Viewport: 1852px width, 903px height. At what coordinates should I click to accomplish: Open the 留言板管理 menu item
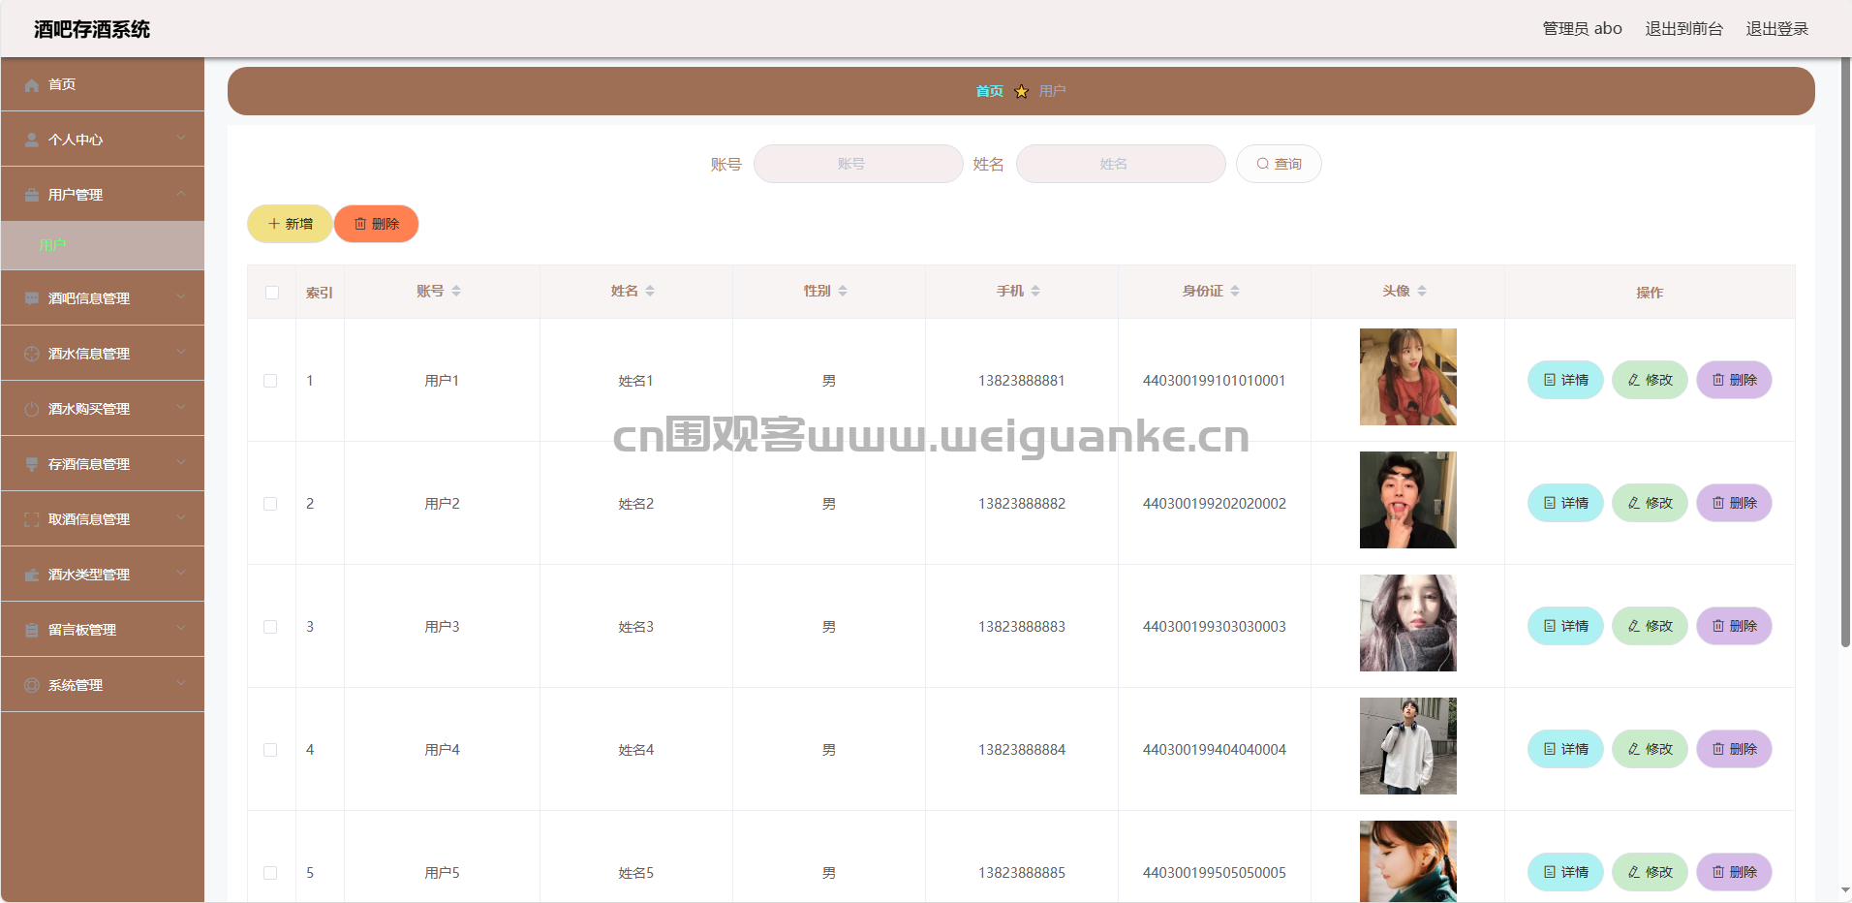pyautogui.click(x=103, y=630)
